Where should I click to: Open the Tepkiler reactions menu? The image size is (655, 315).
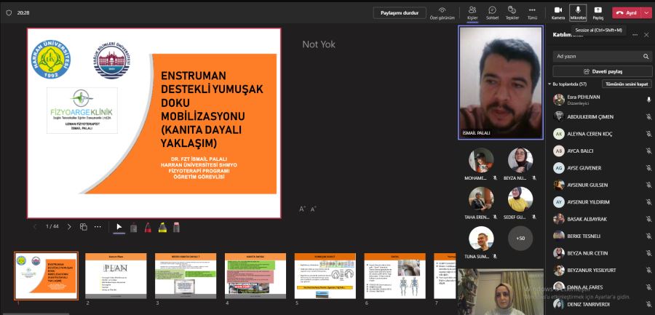(x=512, y=12)
